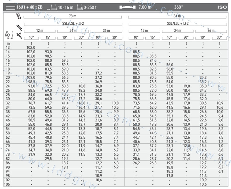Click 19,0 in the 24 m row
231x189 pixels.
[x=186, y=86]
